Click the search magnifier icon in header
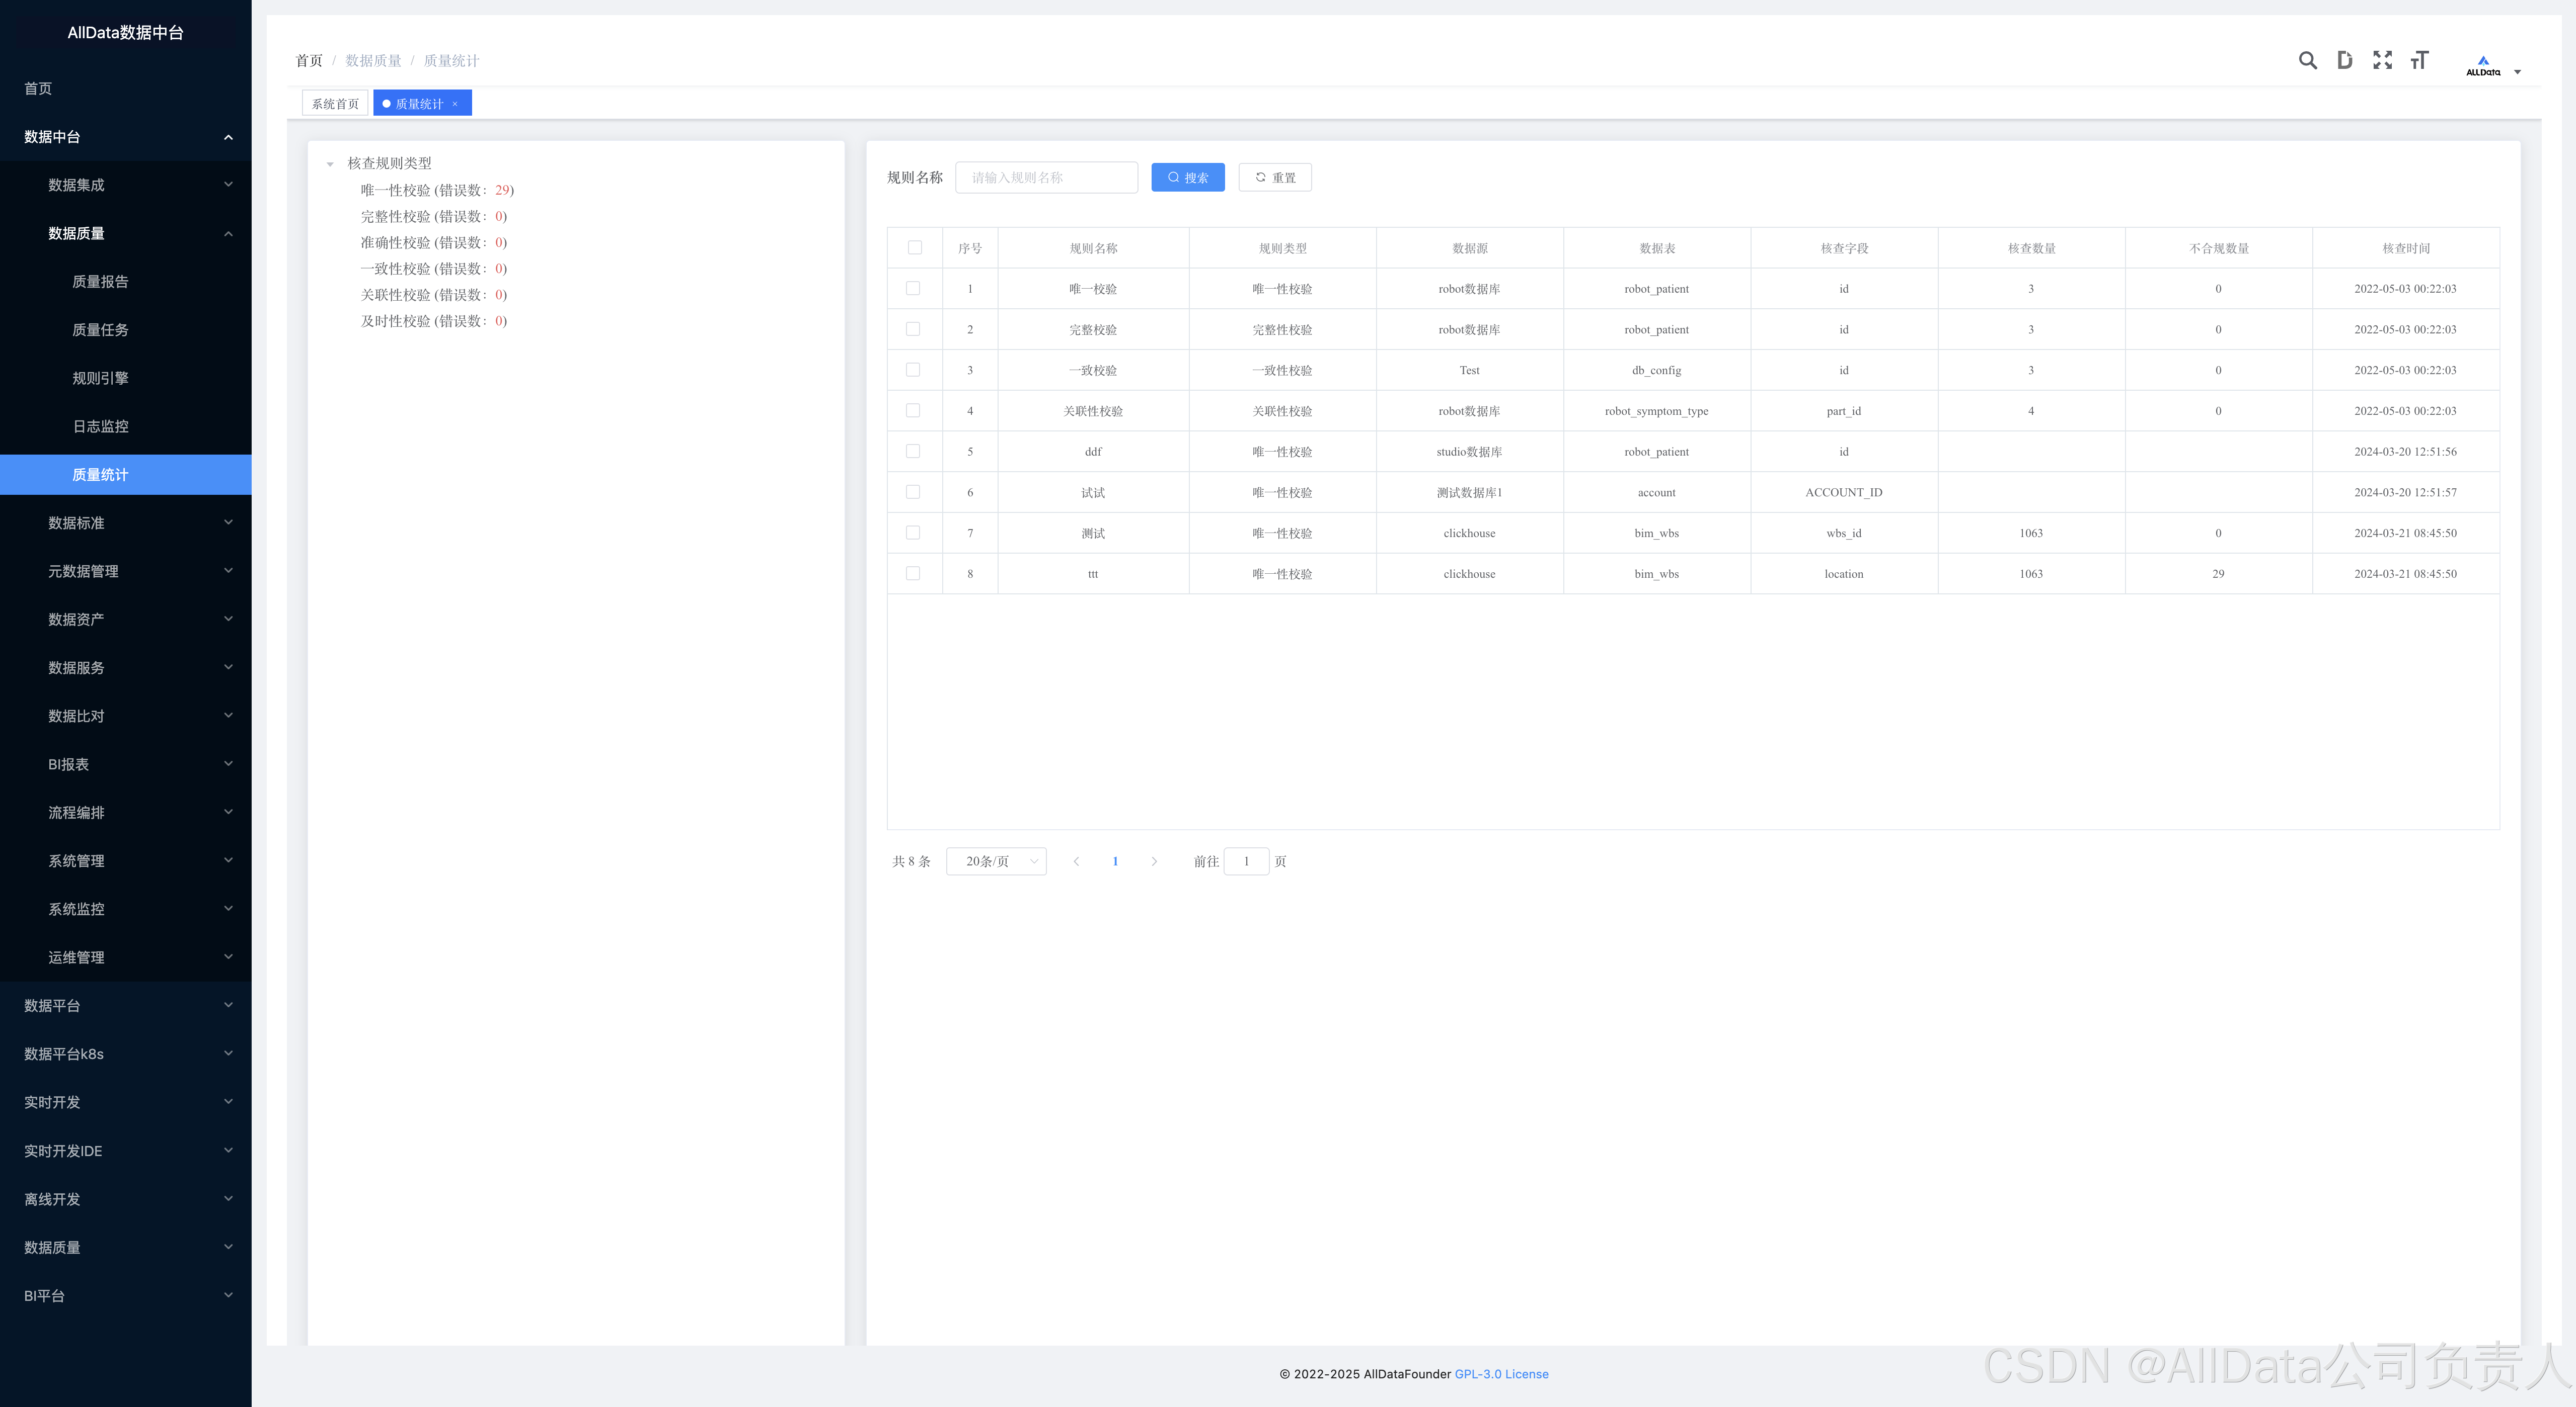The width and height of the screenshot is (2576, 1407). pos(2307,60)
